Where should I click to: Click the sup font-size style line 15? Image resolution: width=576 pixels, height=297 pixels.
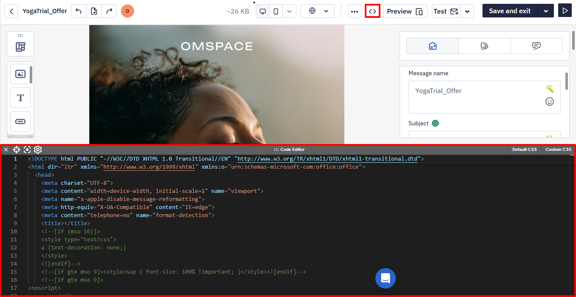click(173, 272)
